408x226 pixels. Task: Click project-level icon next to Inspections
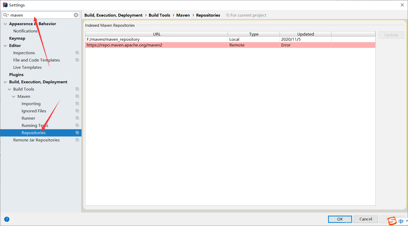pyautogui.click(x=77, y=53)
